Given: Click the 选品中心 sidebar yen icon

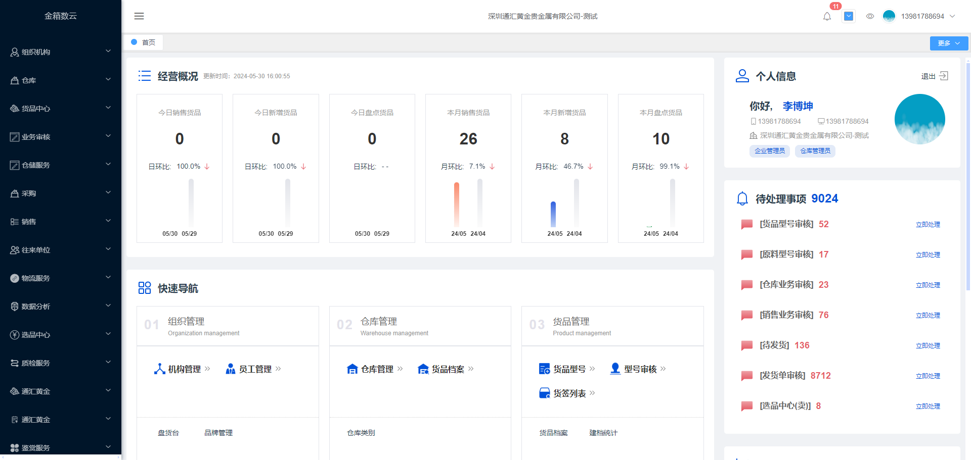Looking at the screenshot, I should tap(15, 335).
